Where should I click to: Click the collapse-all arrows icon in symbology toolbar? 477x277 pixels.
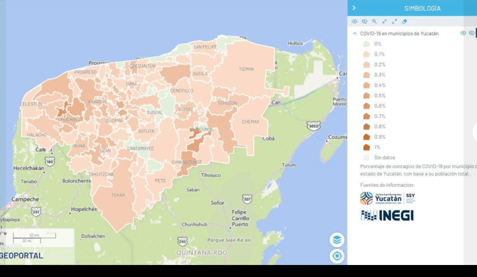pos(384,21)
